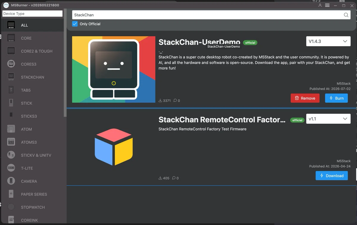Screen dimensions: 357x225
Task: Open the colored cube firmware thumbnail
Action: pyautogui.click(x=114, y=147)
